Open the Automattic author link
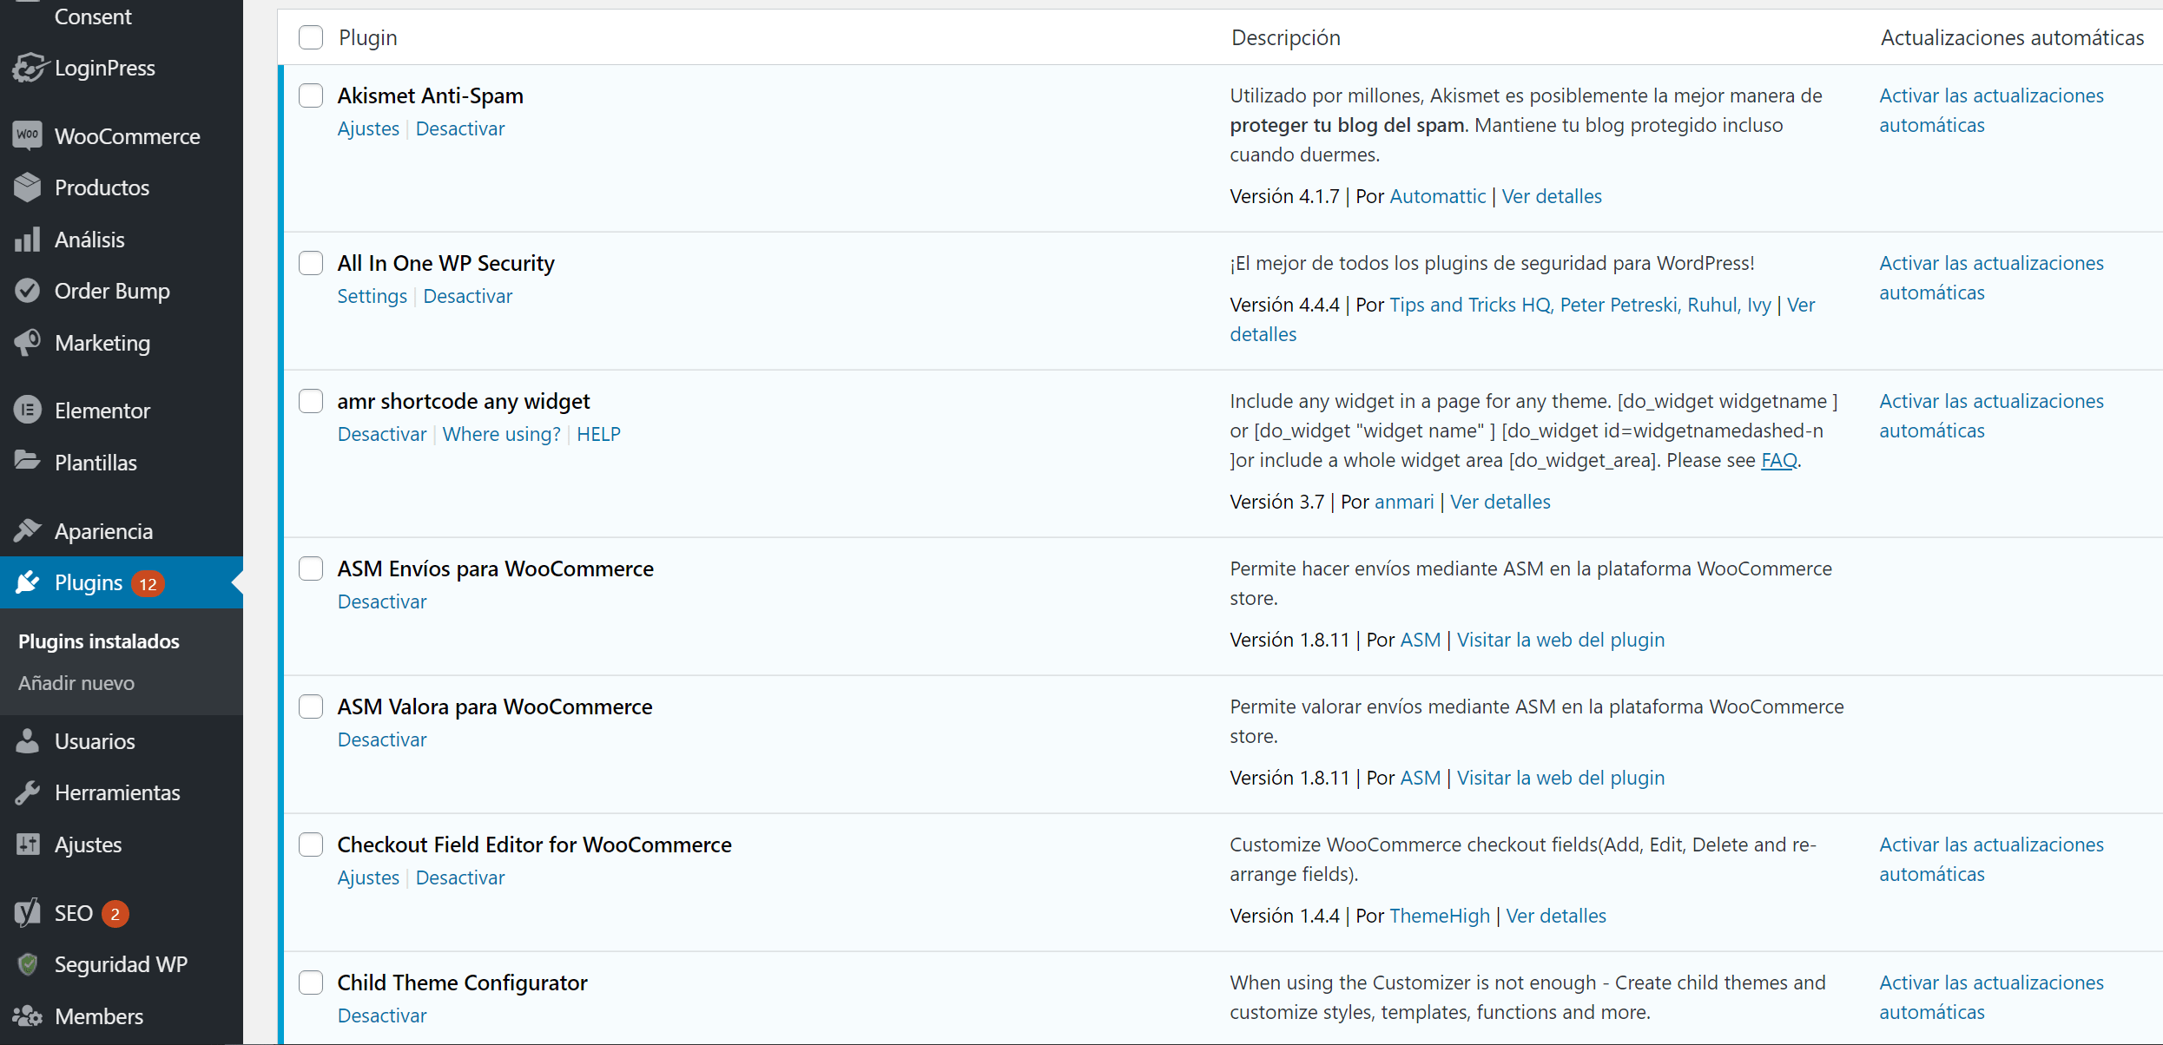The height and width of the screenshot is (1045, 2163). coord(1438,196)
